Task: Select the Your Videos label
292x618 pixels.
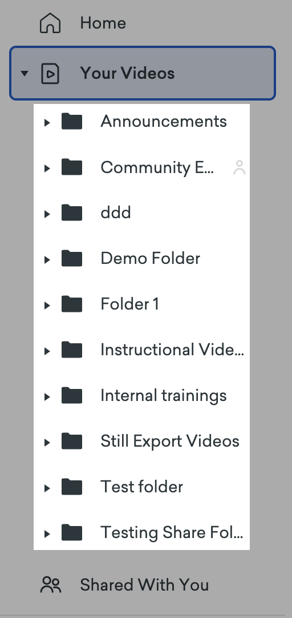Action: [127, 73]
